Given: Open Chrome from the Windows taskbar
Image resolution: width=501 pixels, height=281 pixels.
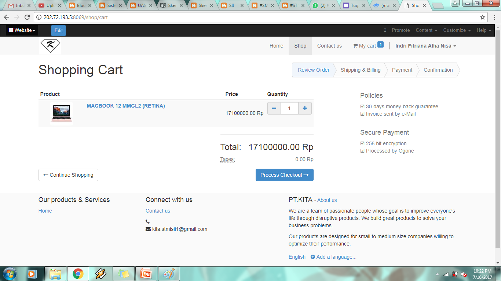Looking at the screenshot, I should coord(78,274).
